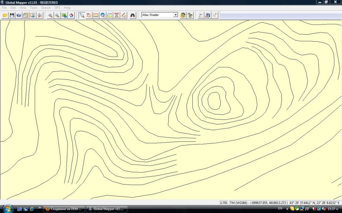The image size is (342, 213).
Task: Open the GPS menu
Action: [57, 8]
